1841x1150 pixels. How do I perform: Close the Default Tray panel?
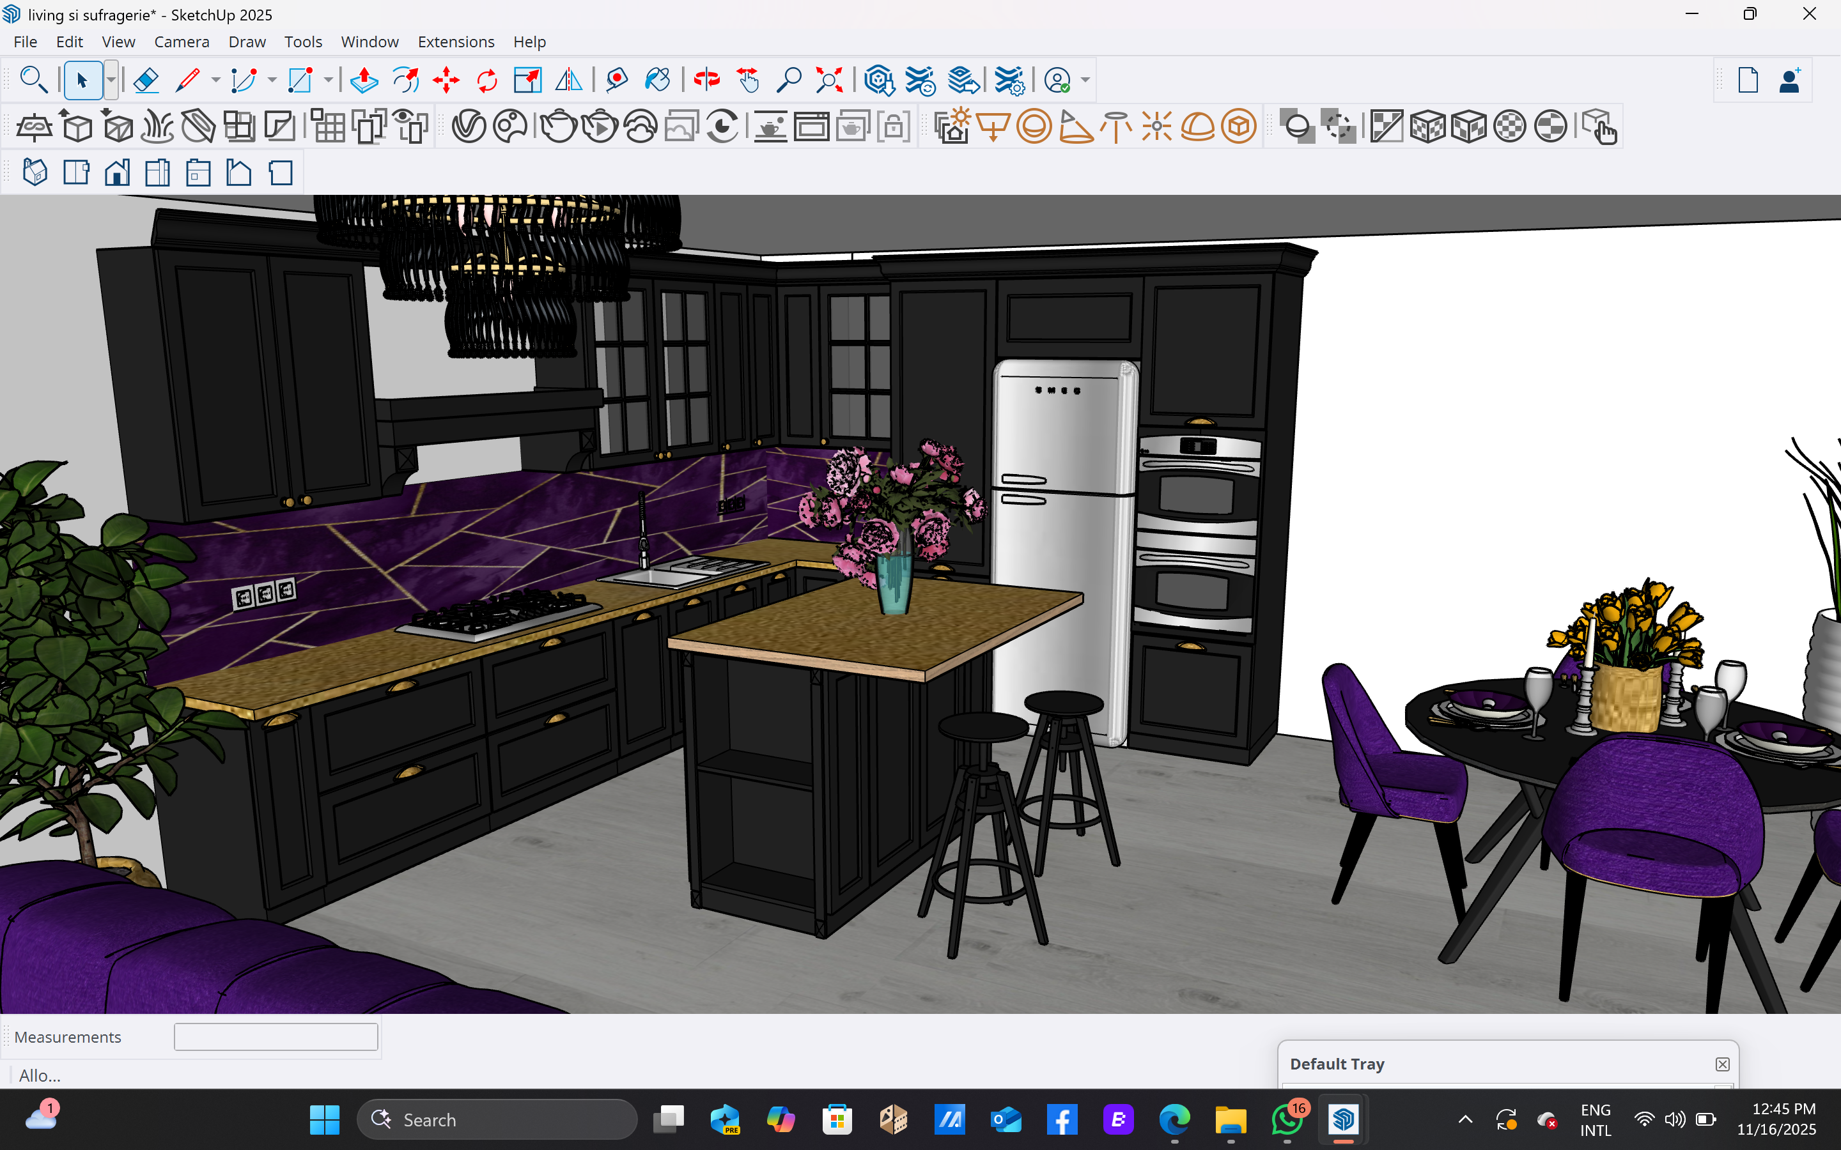1722,1064
